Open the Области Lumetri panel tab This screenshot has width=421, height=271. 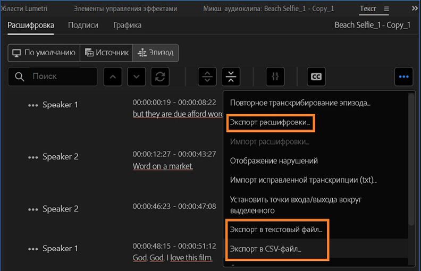point(23,9)
